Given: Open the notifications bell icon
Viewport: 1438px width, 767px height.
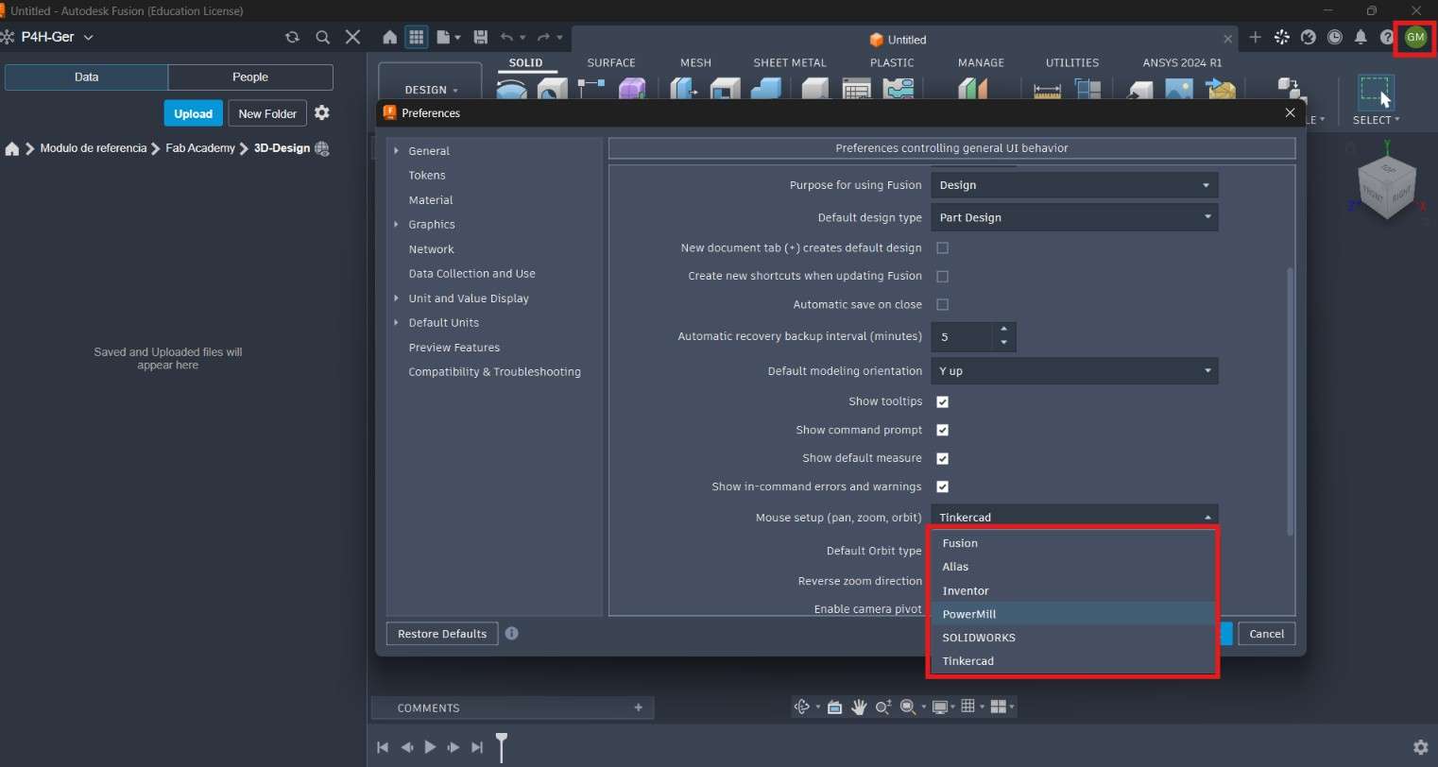Looking at the screenshot, I should pyautogui.click(x=1361, y=37).
